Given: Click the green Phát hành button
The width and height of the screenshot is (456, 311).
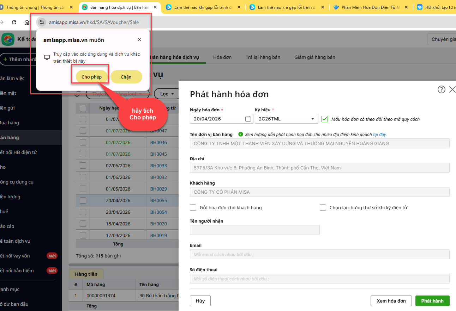Looking at the screenshot, I should [x=432, y=301].
